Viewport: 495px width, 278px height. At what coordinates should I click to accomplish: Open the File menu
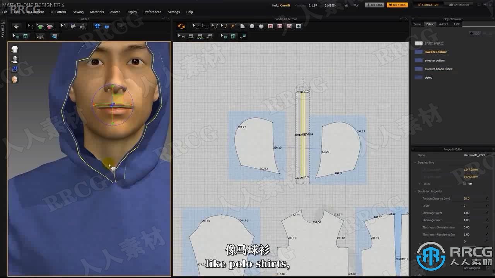[x=5, y=12]
